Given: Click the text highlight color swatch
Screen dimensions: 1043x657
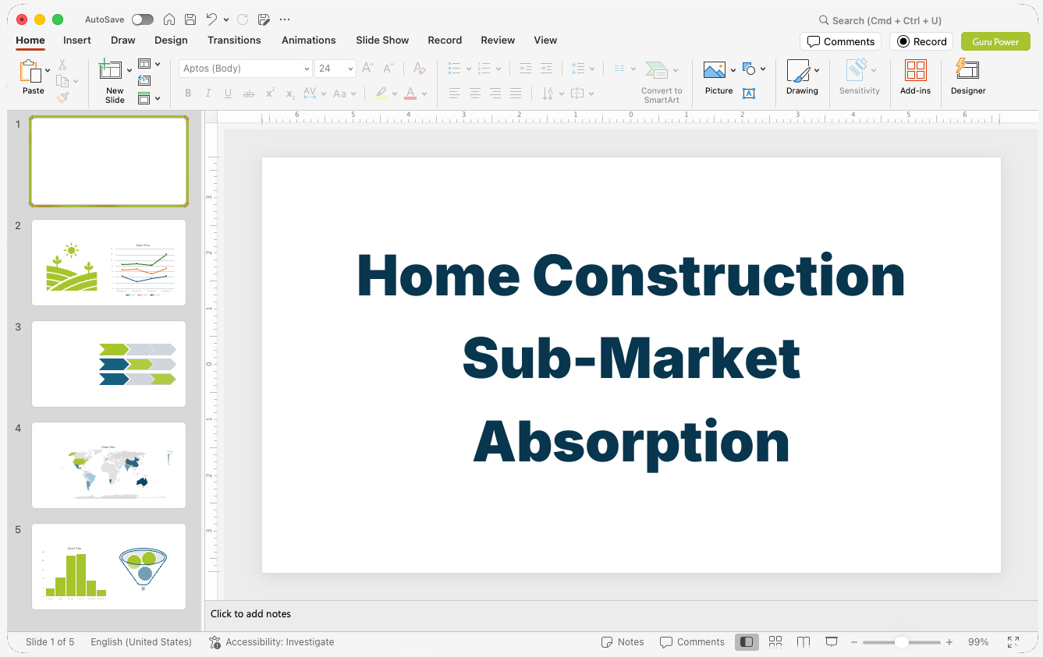Looking at the screenshot, I should (381, 94).
